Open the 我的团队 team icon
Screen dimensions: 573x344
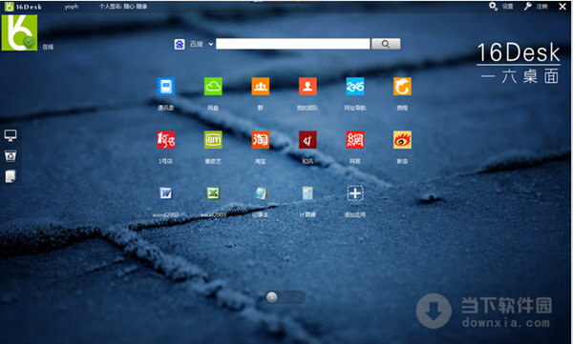tap(308, 87)
